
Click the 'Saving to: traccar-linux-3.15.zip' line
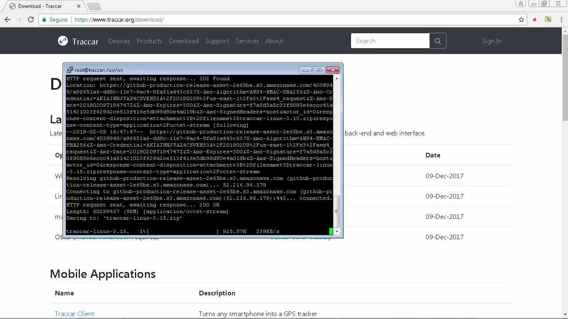[124, 218]
